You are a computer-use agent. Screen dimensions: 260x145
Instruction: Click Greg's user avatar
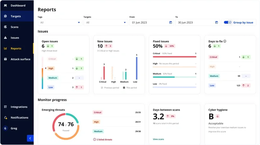[5, 128]
